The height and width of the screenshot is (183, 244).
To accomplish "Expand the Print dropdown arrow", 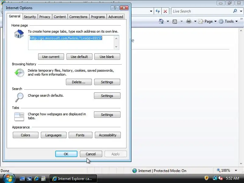I will [x=195, y=21].
